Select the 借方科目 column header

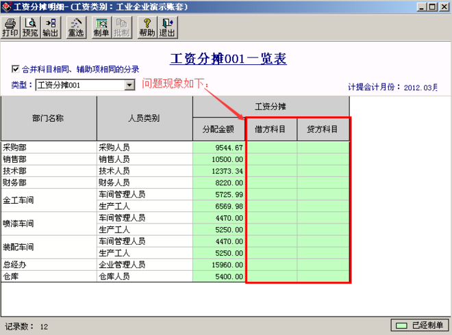[x=271, y=129]
